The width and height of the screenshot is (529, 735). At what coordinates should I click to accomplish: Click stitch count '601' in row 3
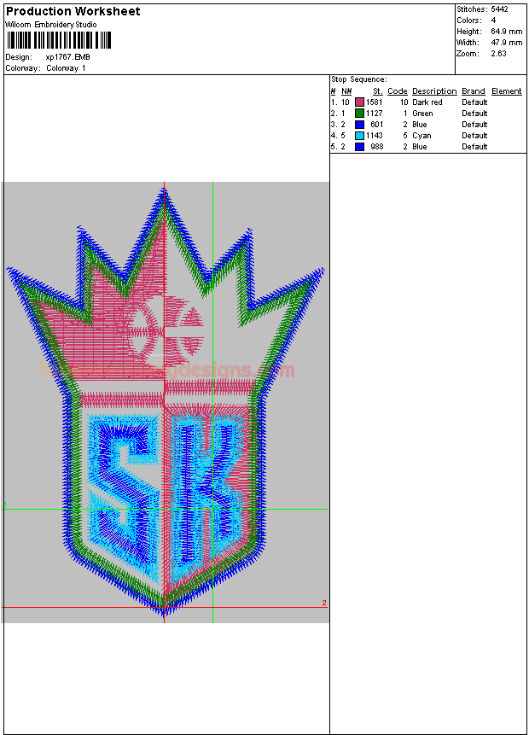[x=377, y=125]
